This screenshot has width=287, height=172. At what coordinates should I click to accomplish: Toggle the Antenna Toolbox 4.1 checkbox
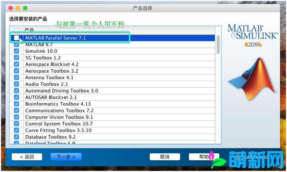point(16,77)
